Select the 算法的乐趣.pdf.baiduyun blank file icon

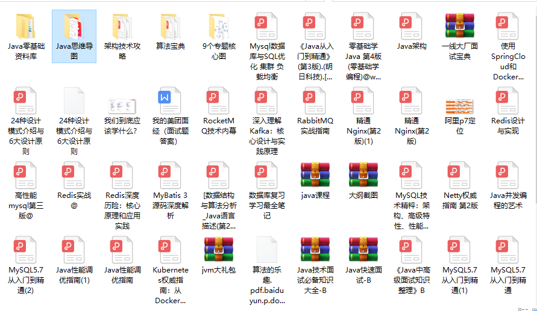tap(267, 250)
